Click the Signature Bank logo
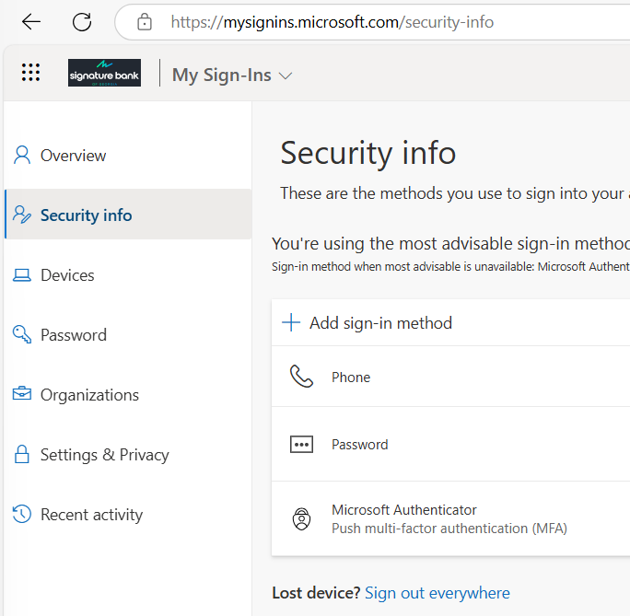 click(x=104, y=73)
